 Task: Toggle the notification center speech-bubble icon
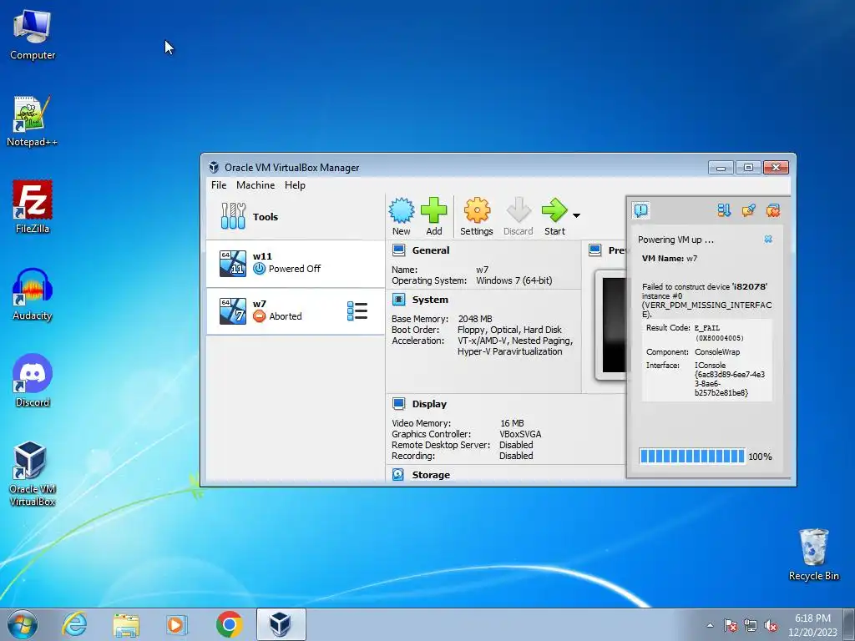coord(641,210)
